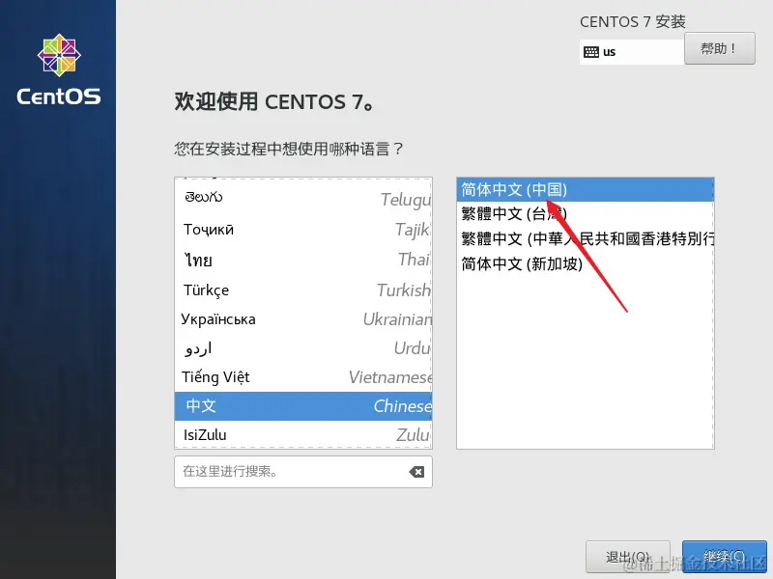Select IsiZulu Zulu language
Screen dimensions: 773x579
[303, 435]
